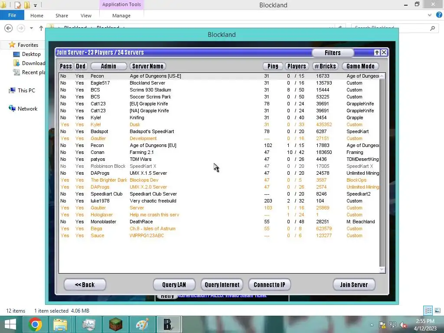This screenshot has height=333, width=444.
Task: Select the Very chaotic freebuild server
Action: coord(219,201)
